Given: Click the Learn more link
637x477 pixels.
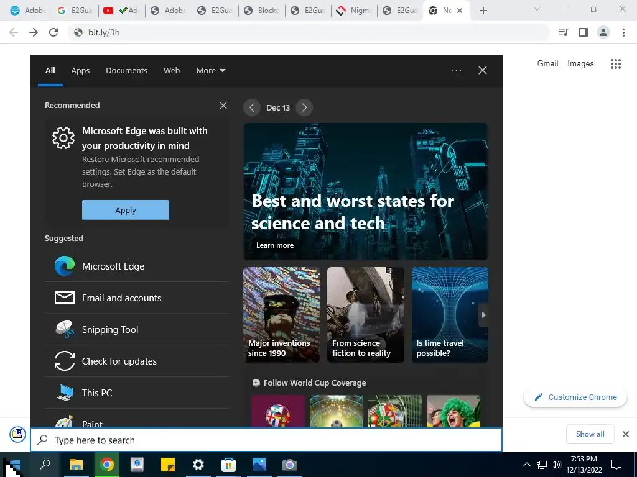Looking at the screenshot, I should [x=274, y=245].
